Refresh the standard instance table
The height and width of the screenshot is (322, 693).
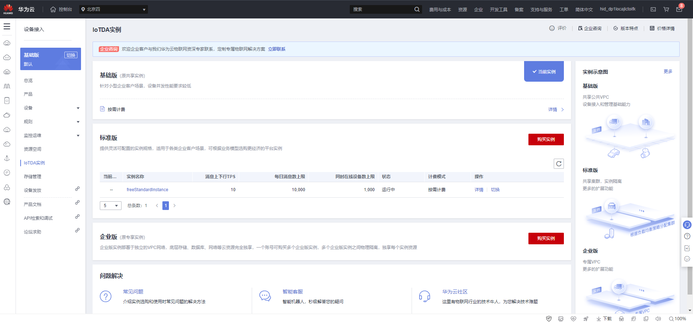pos(559,164)
